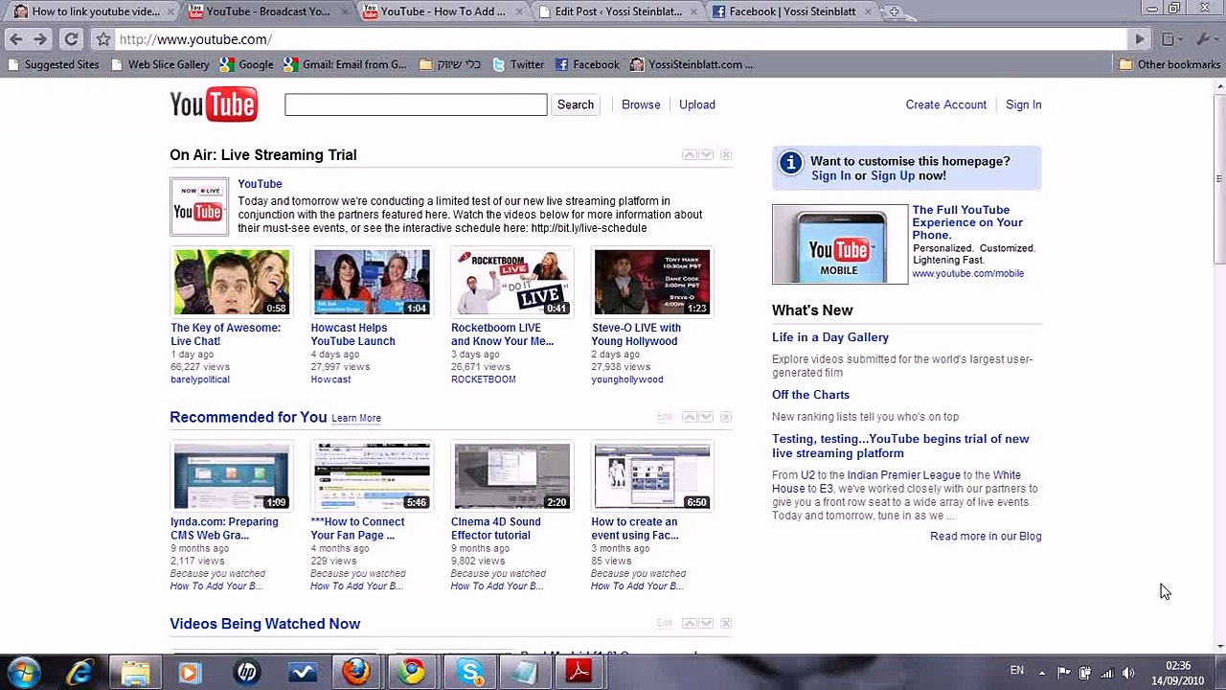The width and height of the screenshot is (1226, 690).
Task: Click the EN language indicator in taskbar
Action: click(x=1017, y=671)
